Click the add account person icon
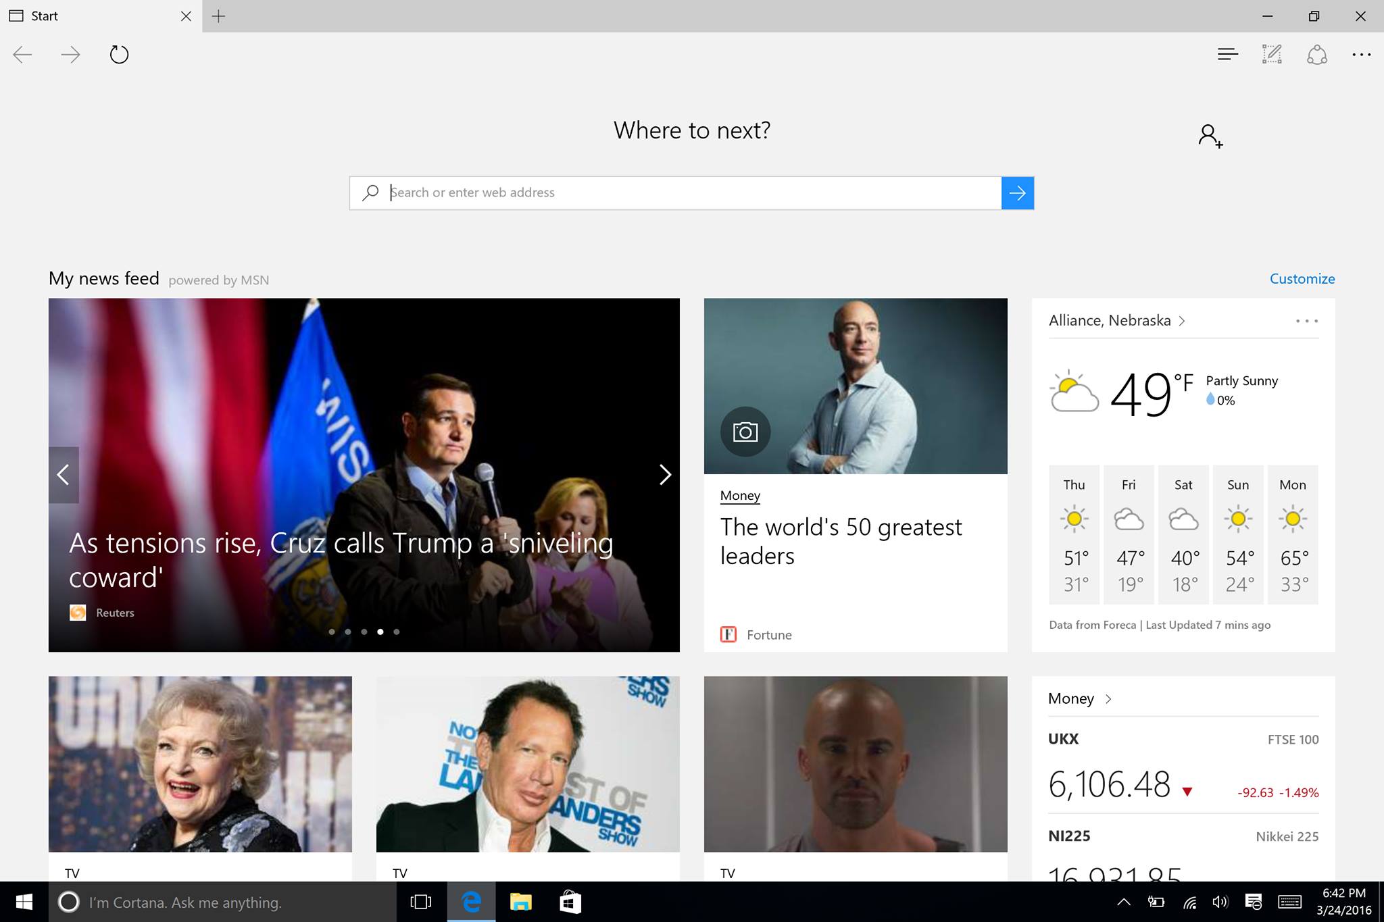 click(1210, 136)
